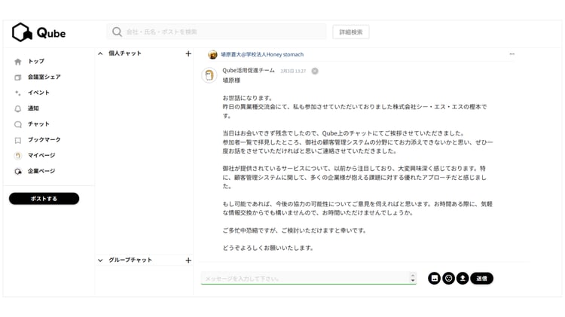
Task: Open 通知 notifications bell
Action: point(33,108)
